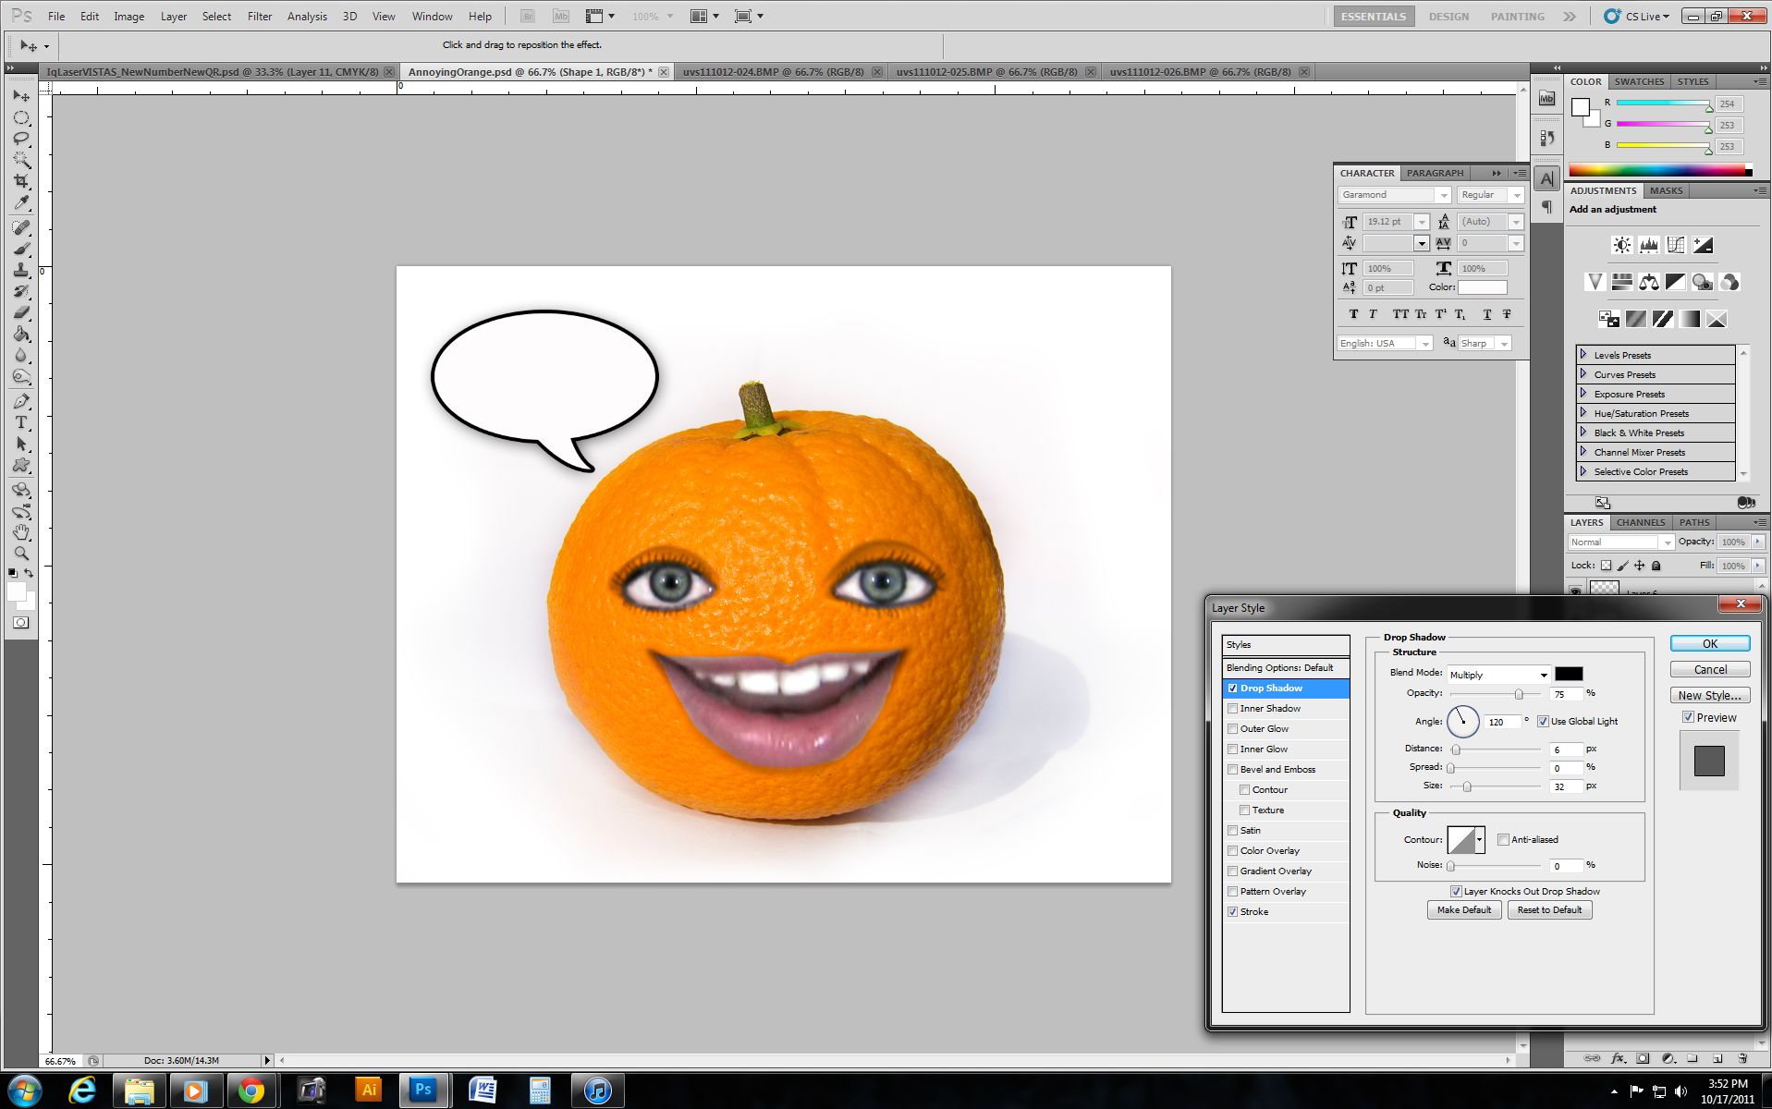
Task: Open Google Chrome from the taskbar
Action: (251, 1091)
